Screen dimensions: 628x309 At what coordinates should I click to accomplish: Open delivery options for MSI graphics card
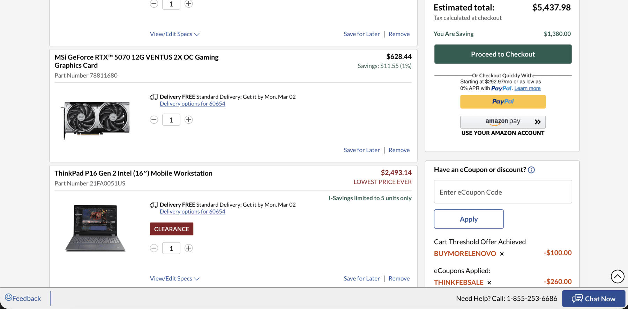[192, 104]
